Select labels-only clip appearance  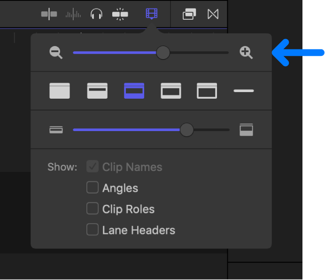(x=243, y=91)
